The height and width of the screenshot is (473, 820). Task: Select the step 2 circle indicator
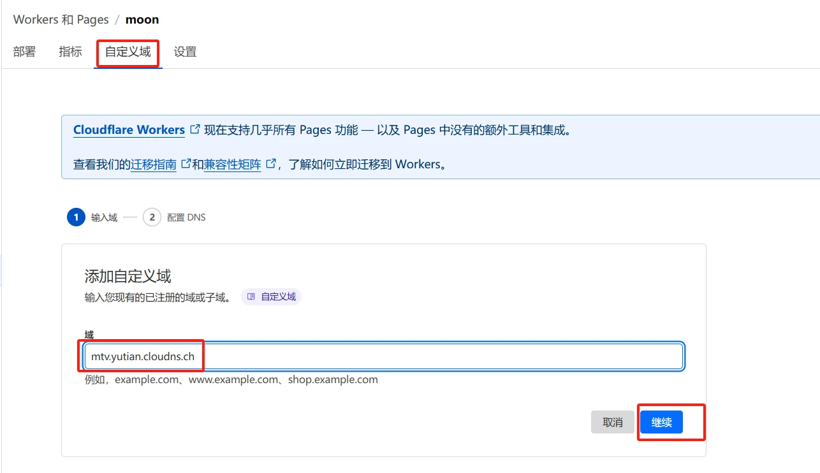[x=152, y=217]
